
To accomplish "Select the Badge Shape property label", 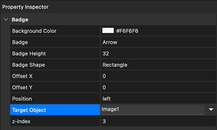I will [x=28, y=65].
